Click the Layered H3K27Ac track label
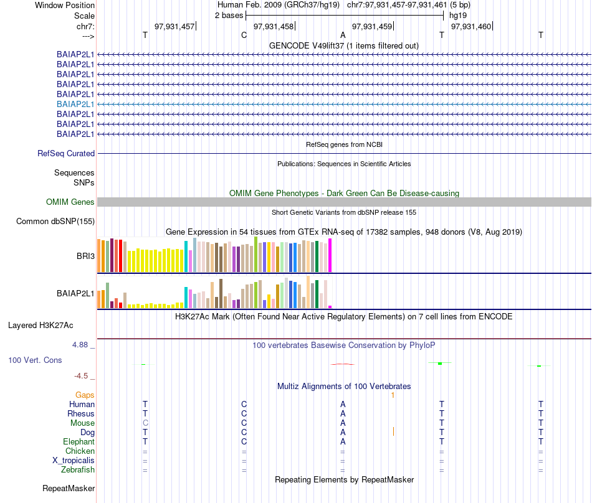The width and height of the screenshot is (592, 503). [41, 326]
